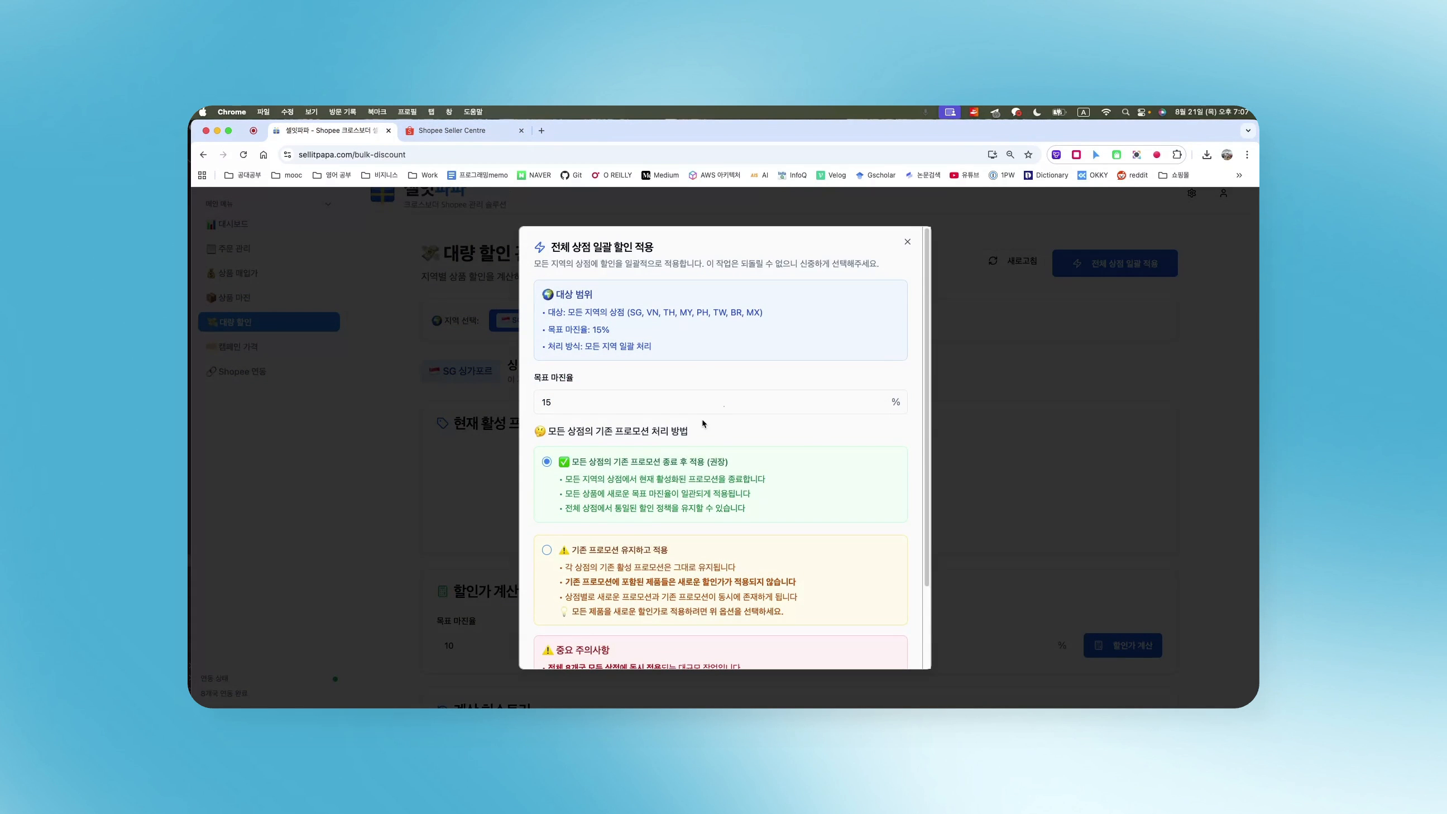1447x814 pixels.
Task: Click the 전체 상점 일괄 적용 button
Action: pos(1114,262)
